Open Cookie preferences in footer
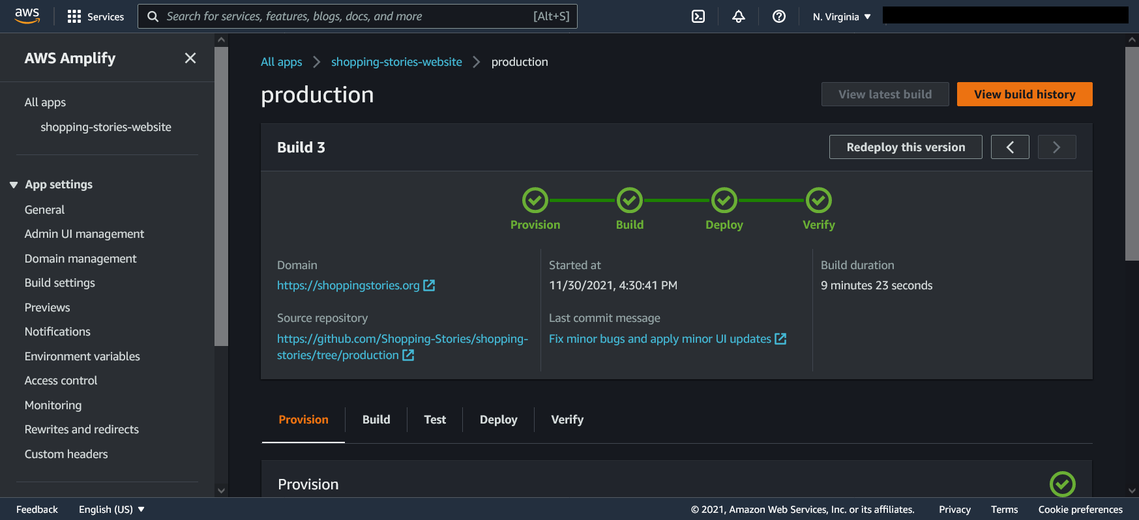 coord(1080,510)
